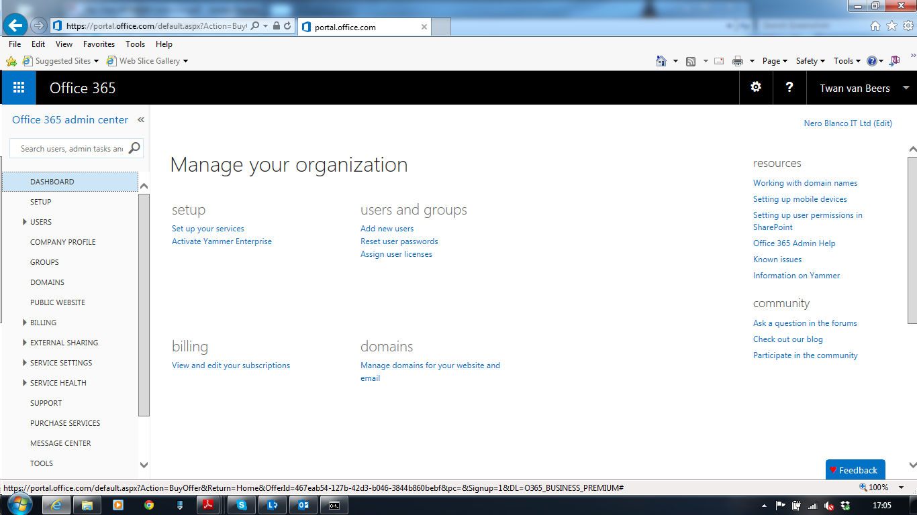This screenshot has height=515, width=917.
Task: Click the navigation pane scroll down arrow
Action: pyautogui.click(x=144, y=464)
